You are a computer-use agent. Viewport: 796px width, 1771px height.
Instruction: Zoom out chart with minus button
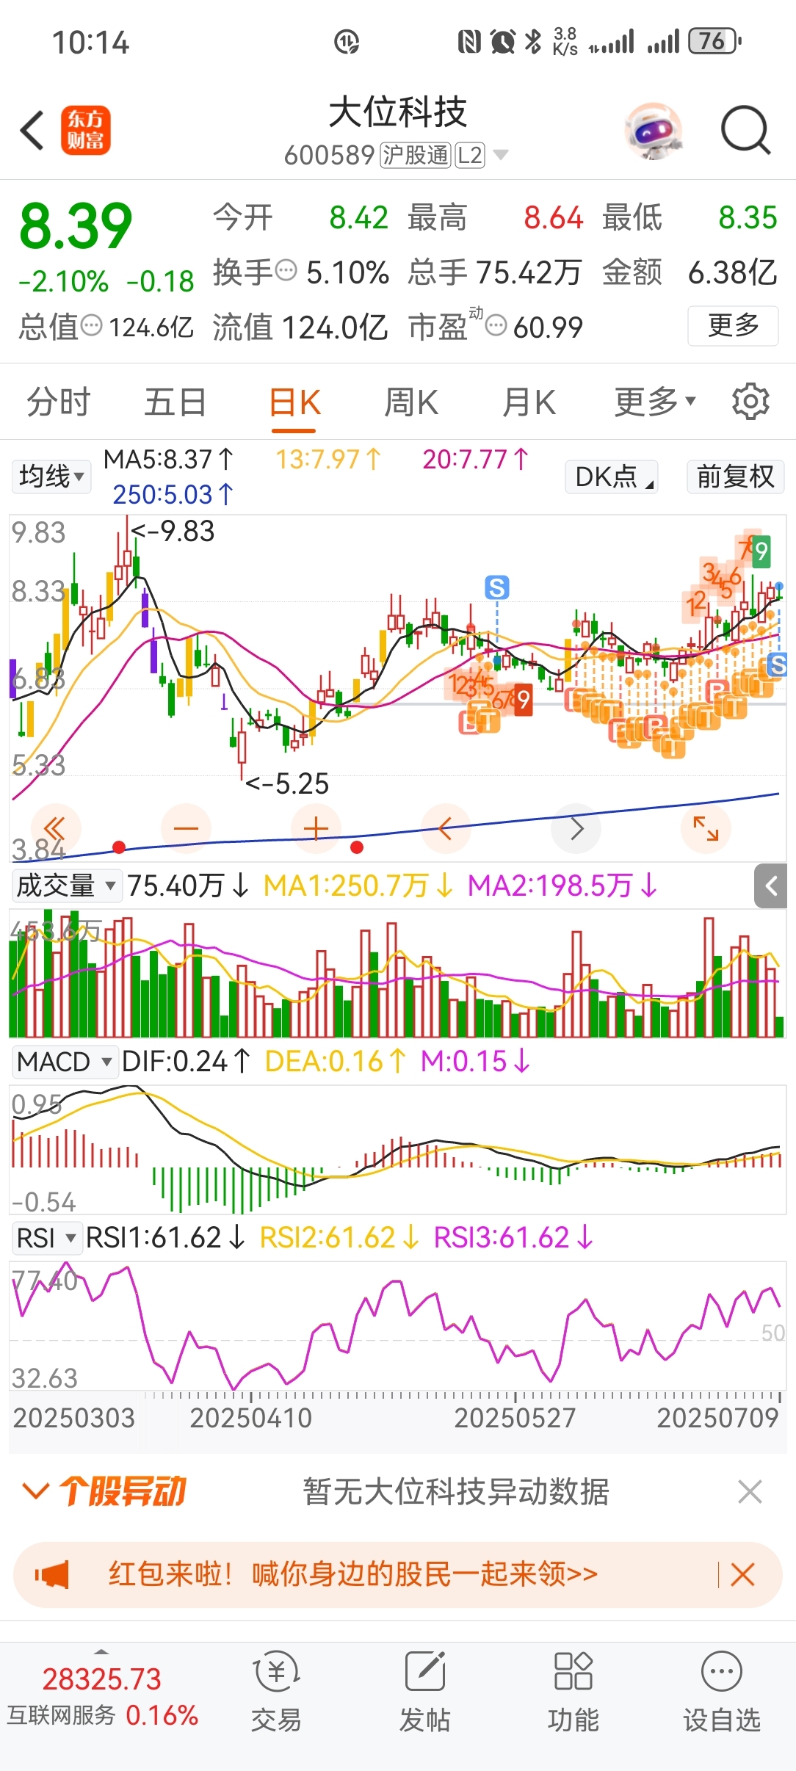pos(186,828)
